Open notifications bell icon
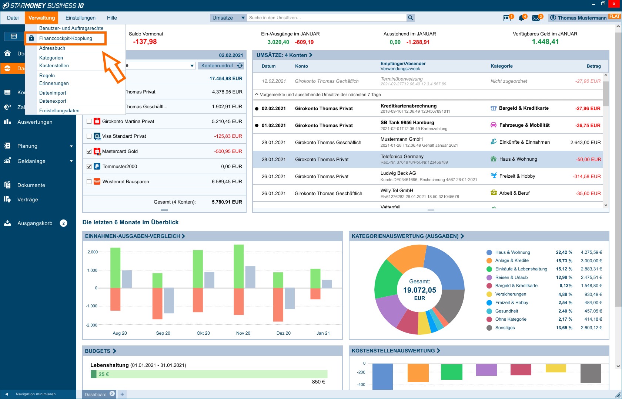 (x=521, y=18)
